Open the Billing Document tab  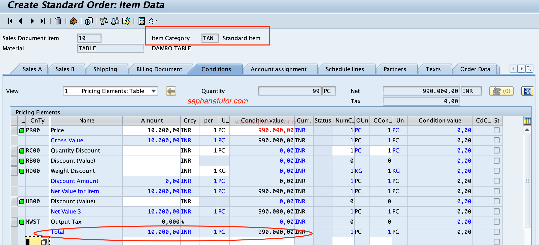click(x=159, y=69)
